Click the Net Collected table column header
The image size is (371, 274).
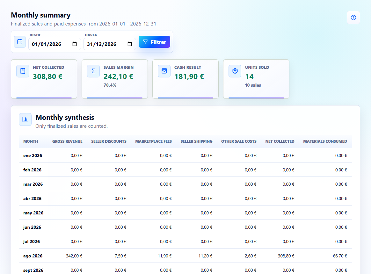point(280,141)
